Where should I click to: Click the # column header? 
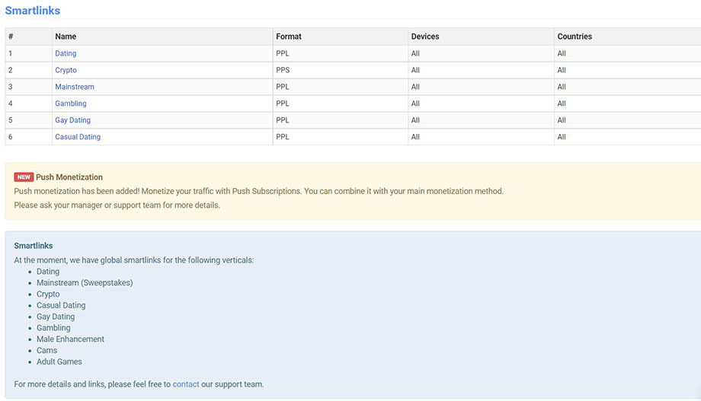pyautogui.click(x=11, y=37)
